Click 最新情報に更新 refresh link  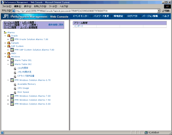56,25
